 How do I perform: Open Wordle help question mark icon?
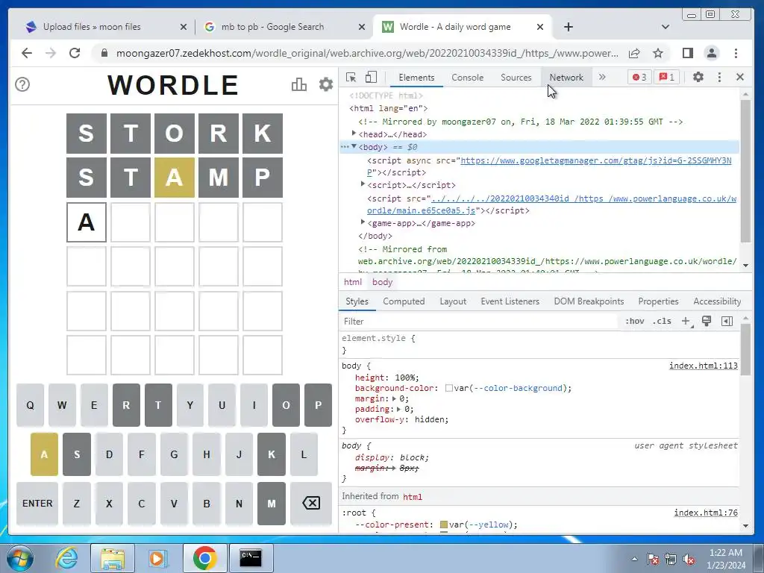[22, 84]
